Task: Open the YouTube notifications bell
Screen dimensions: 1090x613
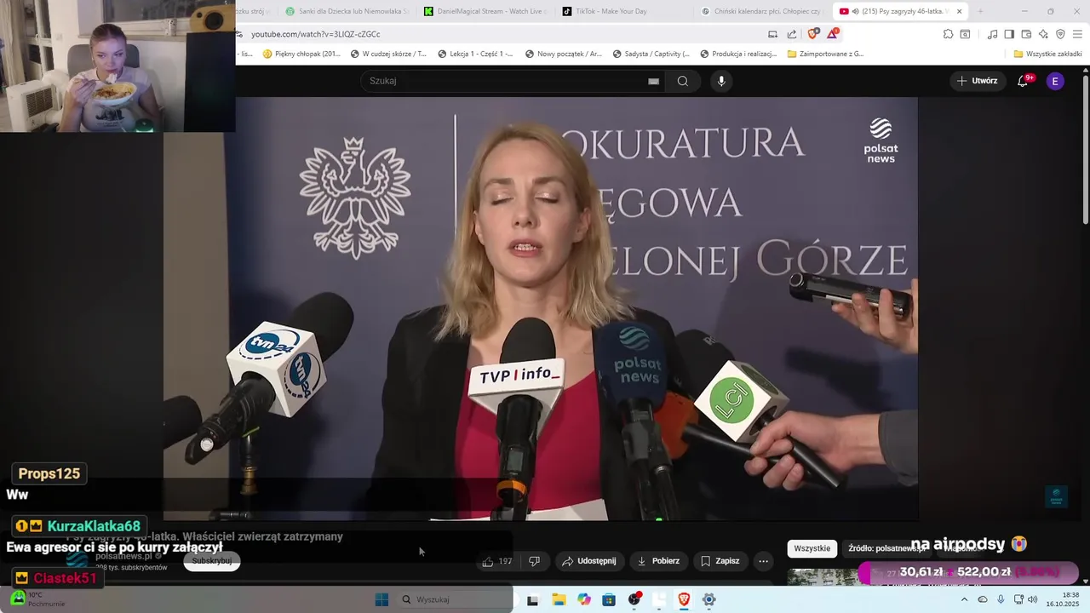Action: (1024, 81)
